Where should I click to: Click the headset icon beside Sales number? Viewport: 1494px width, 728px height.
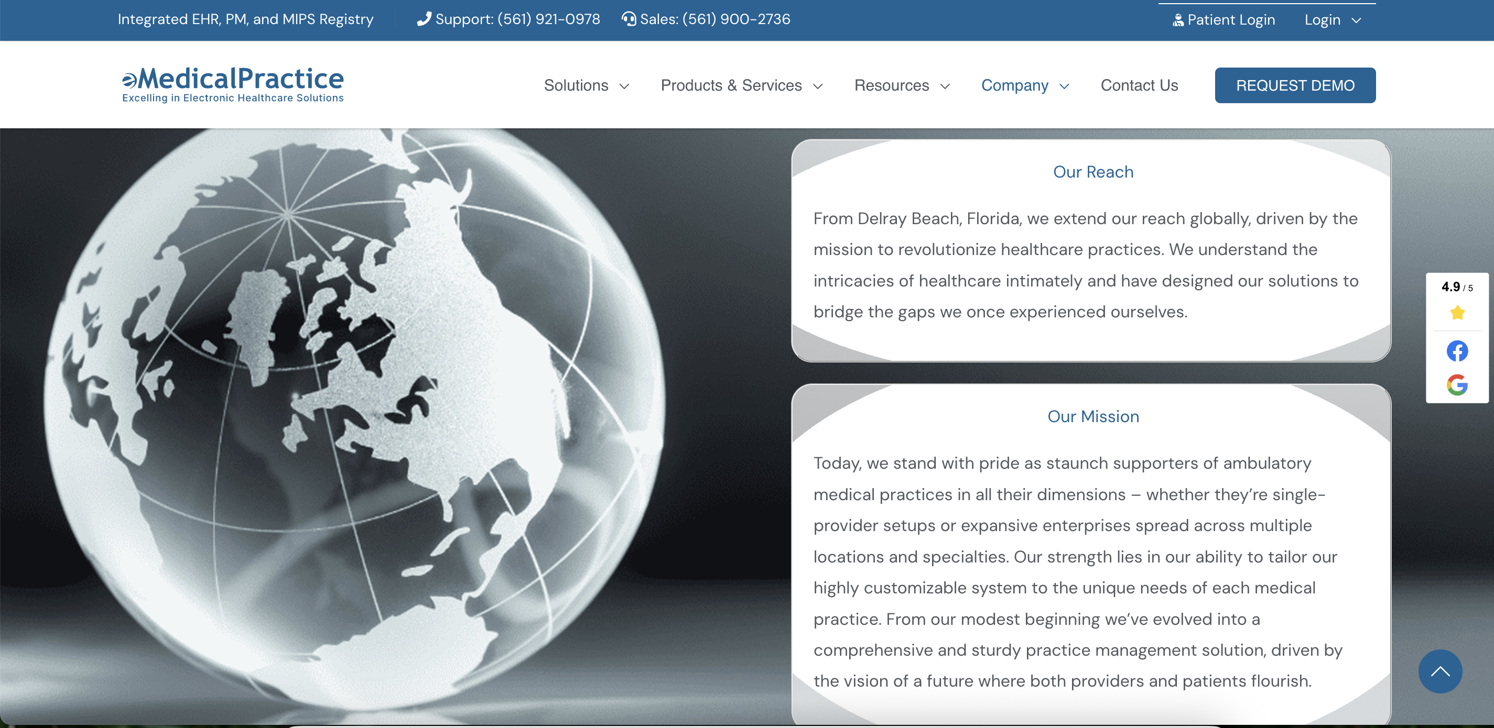tap(629, 19)
